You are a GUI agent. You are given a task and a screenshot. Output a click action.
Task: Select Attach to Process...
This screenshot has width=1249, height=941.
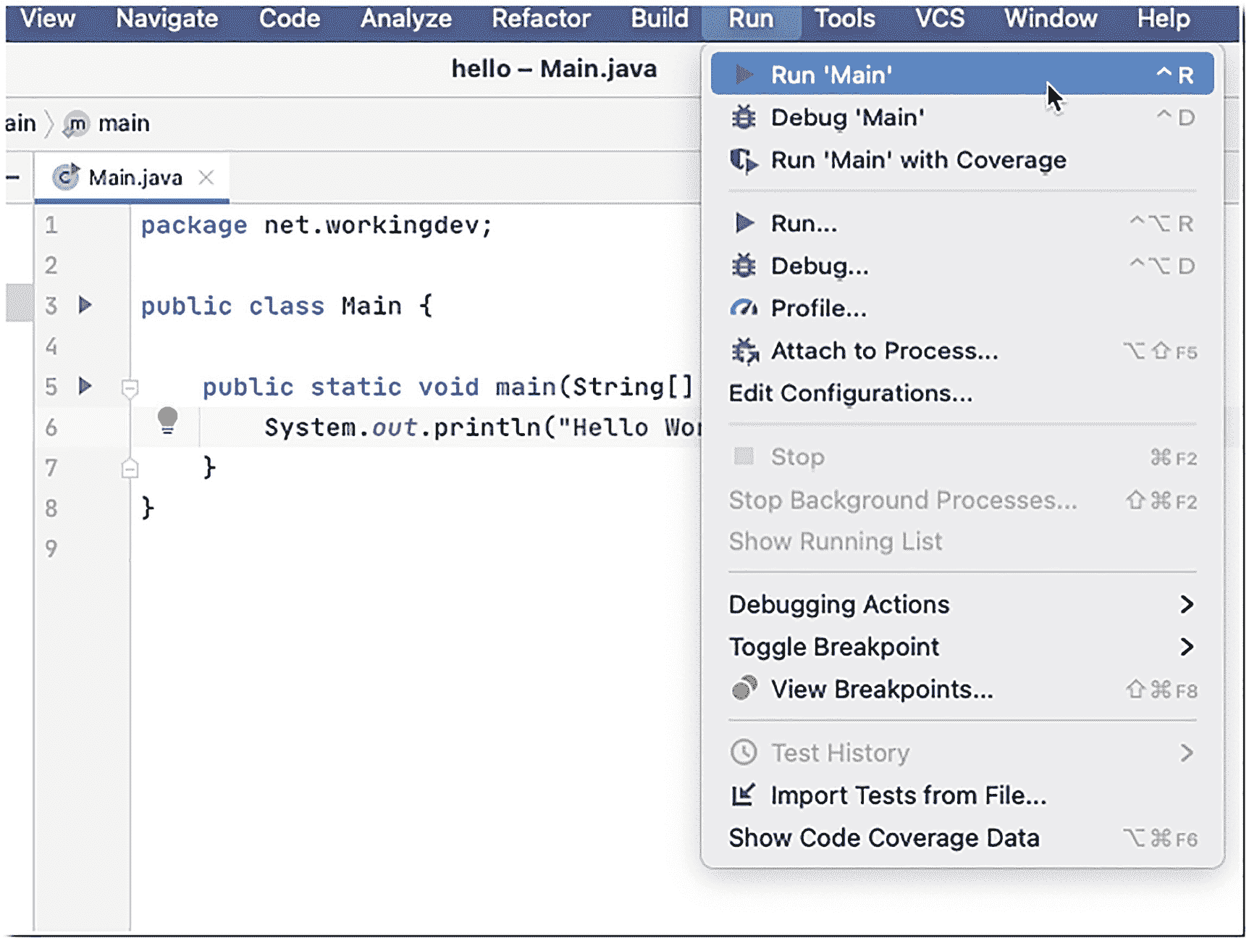pos(962,351)
